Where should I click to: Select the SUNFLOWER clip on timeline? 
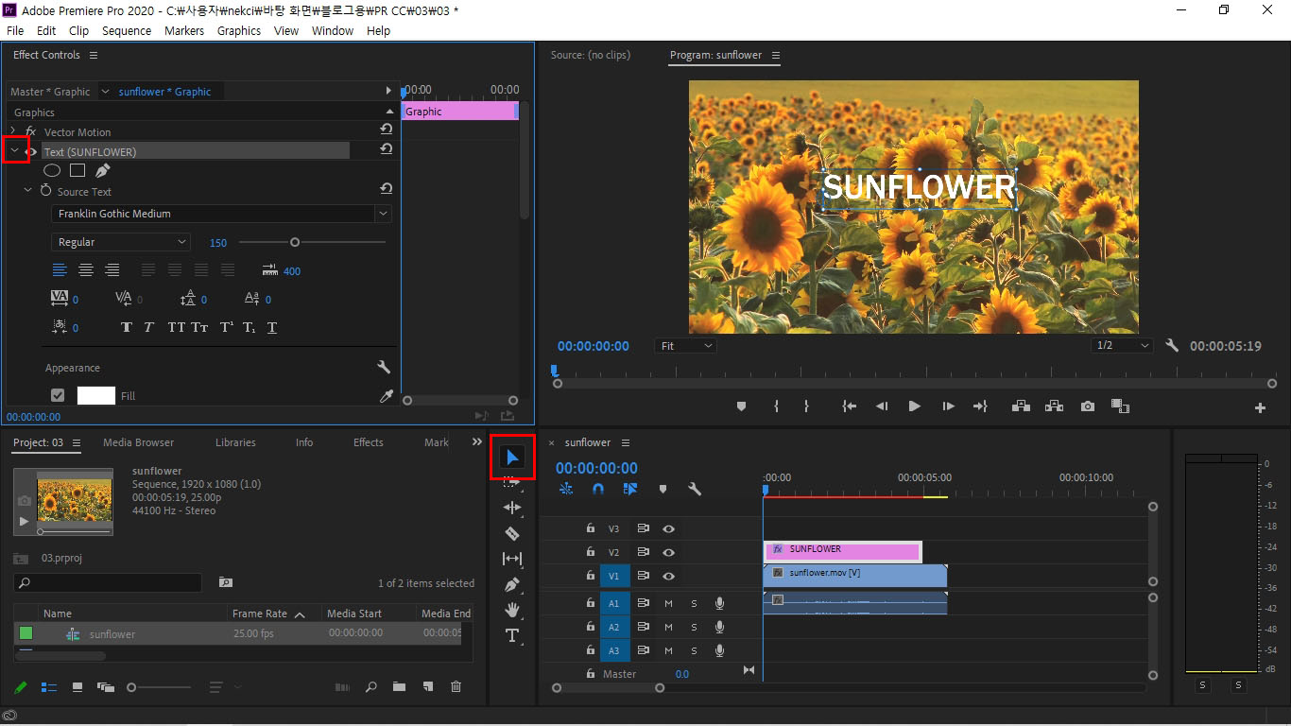tap(841, 550)
